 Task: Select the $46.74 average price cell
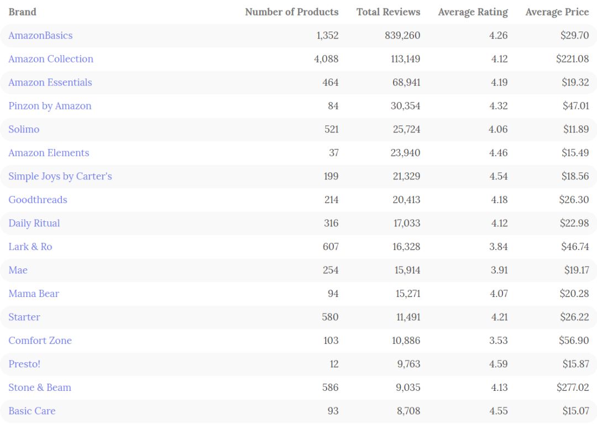(x=575, y=247)
